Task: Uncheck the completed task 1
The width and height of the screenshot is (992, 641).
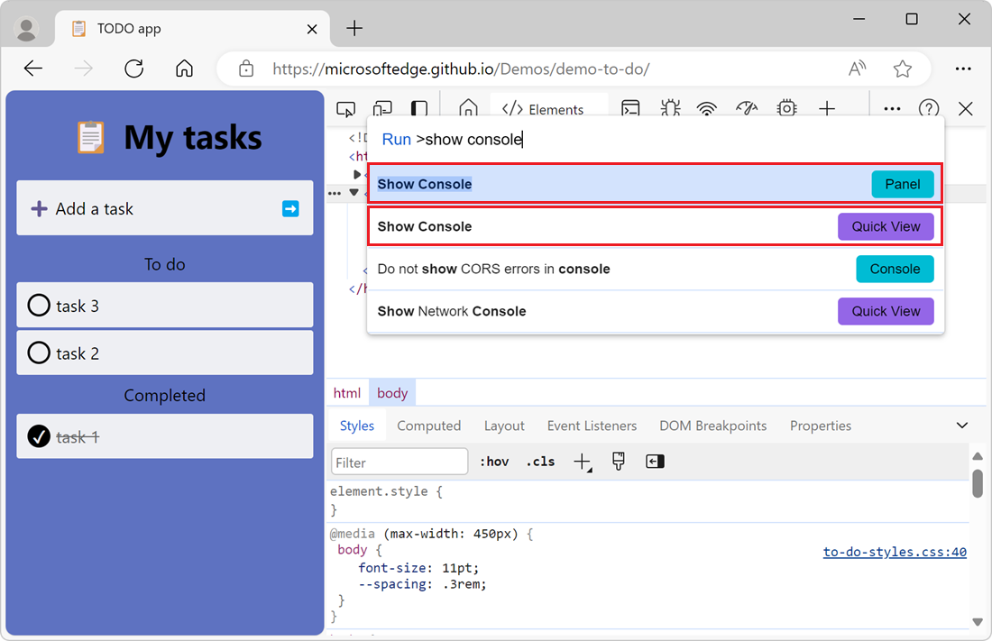Action: (39, 436)
